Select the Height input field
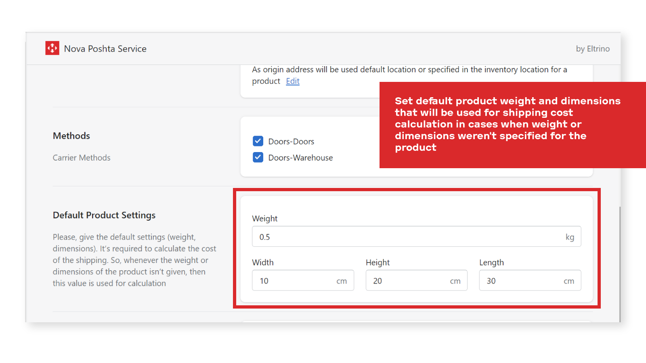This screenshot has height=363, width=646. tap(416, 281)
